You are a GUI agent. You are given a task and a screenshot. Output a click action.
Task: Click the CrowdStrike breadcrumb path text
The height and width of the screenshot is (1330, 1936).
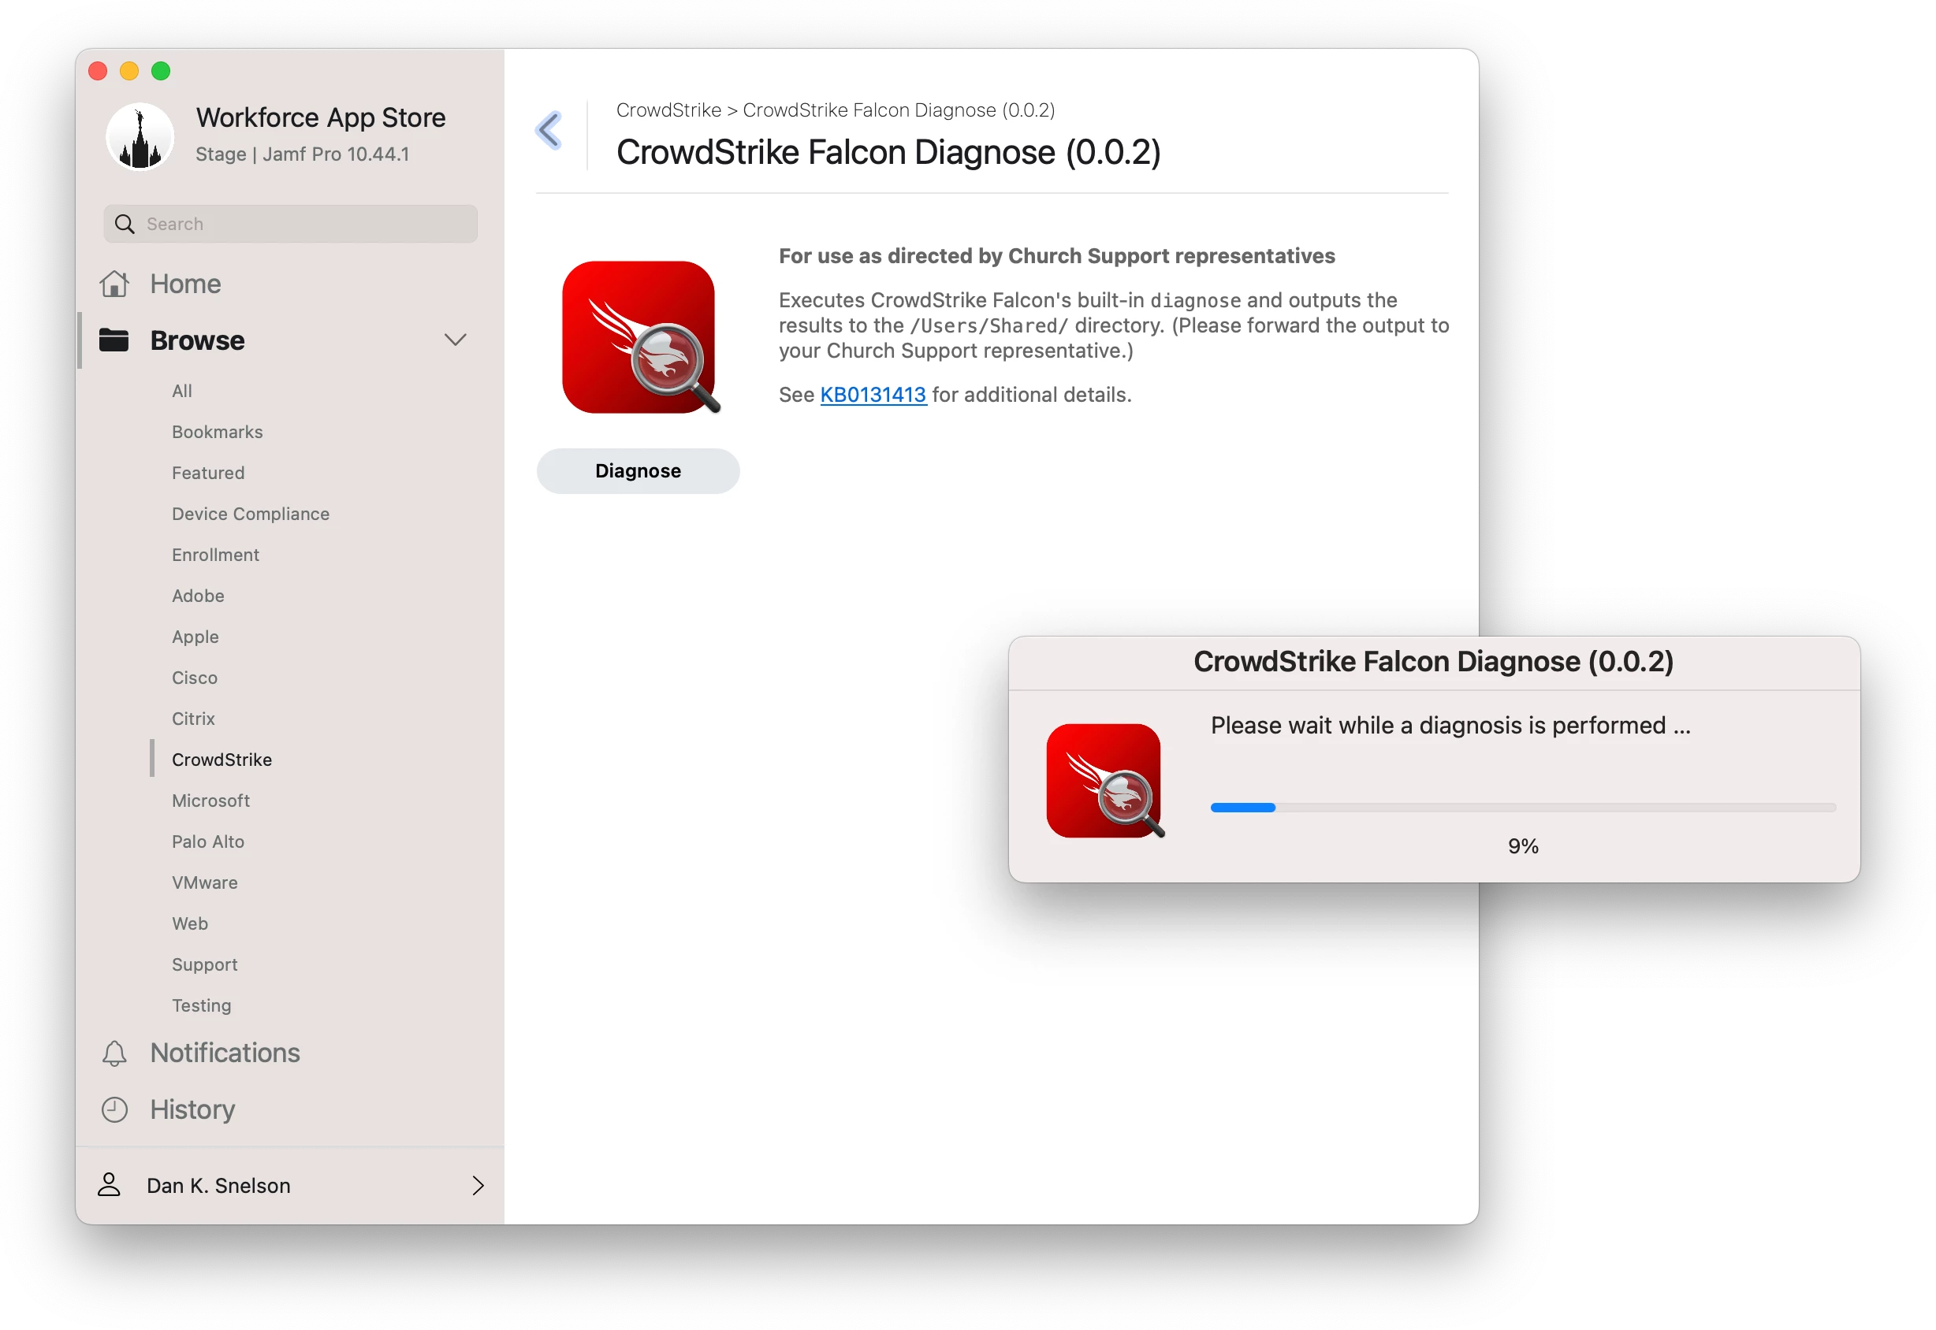(836, 110)
